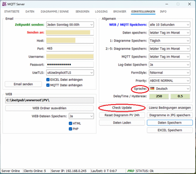This screenshot has height=174, width=196.
Task: Click the Check Update button
Action: 122,108
